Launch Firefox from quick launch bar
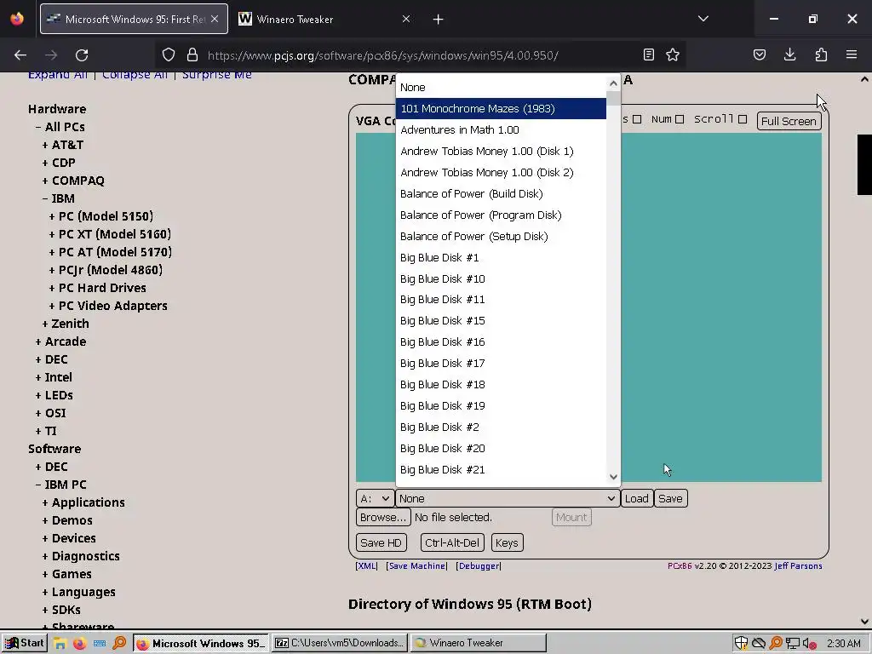Screen dimensions: 872x654 click(x=79, y=644)
